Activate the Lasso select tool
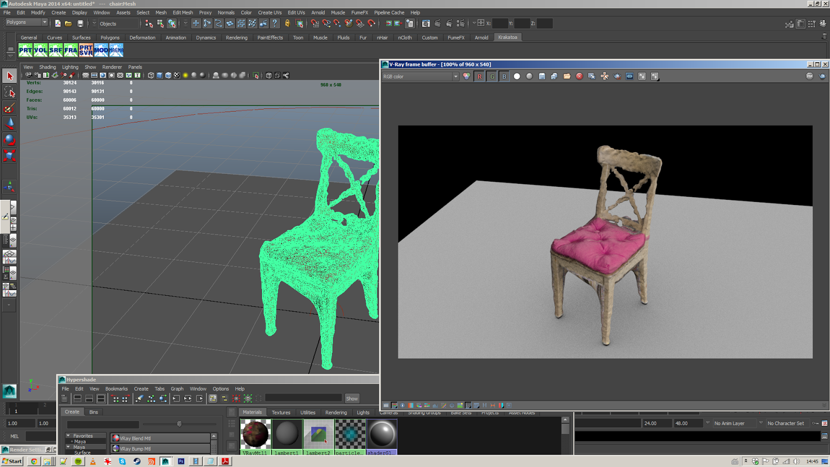Screen dimensions: 830x467 [9, 92]
